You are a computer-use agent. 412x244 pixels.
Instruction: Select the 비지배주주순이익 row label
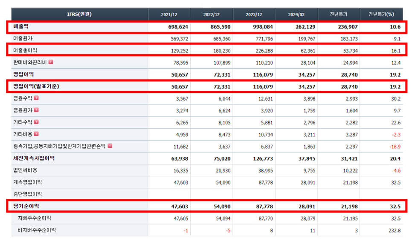(x=37, y=230)
